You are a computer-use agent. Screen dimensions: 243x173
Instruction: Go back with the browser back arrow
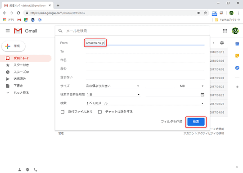5,13
